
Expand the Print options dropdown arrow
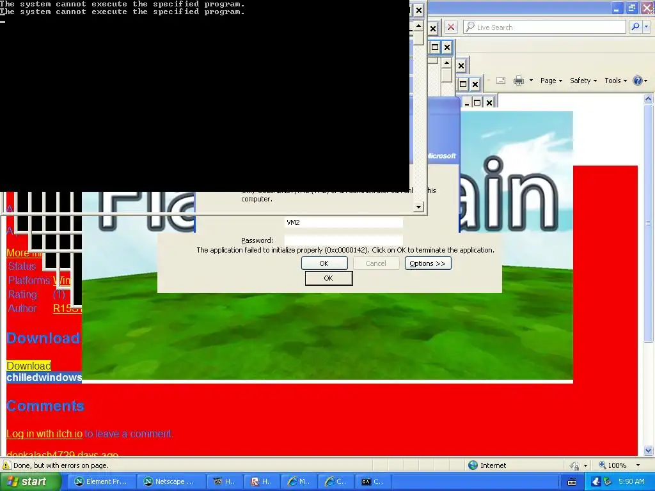pyautogui.click(x=531, y=81)
